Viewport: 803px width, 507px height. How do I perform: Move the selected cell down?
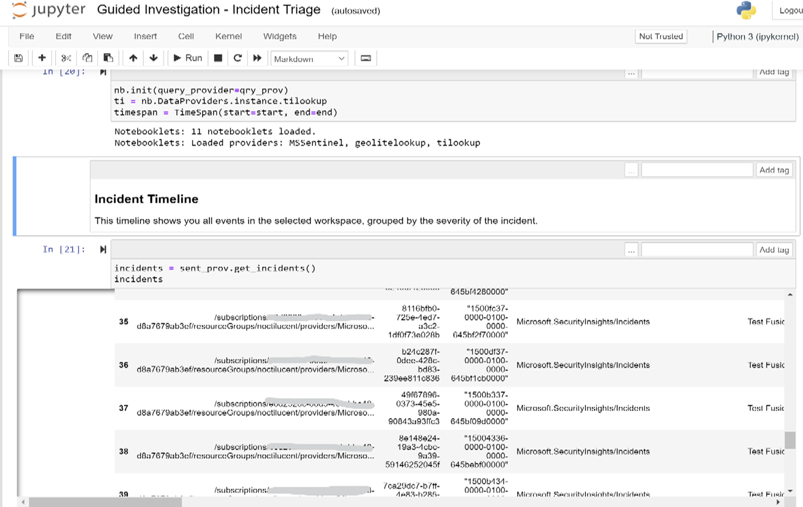pos(153,58)
